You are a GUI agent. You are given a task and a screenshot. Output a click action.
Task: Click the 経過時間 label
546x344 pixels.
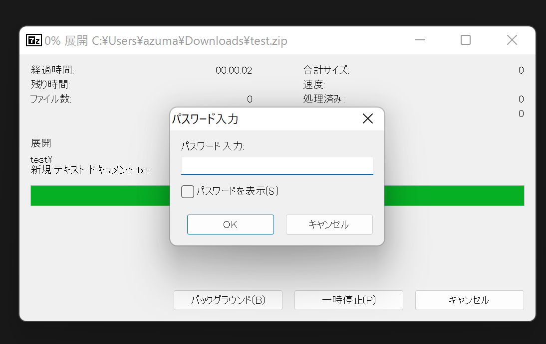[x=52, y=70]
